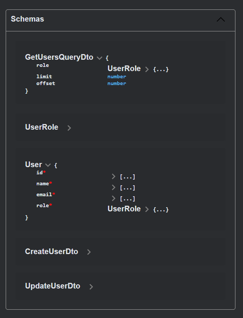This screenshot has width=243, height=318.
Task: Collapse the GetUsersQueryDto schema chevron
Action: [99, 58]
